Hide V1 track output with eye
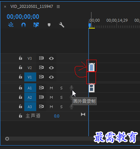This screenshot has width=140, height=149. point(51,77)
